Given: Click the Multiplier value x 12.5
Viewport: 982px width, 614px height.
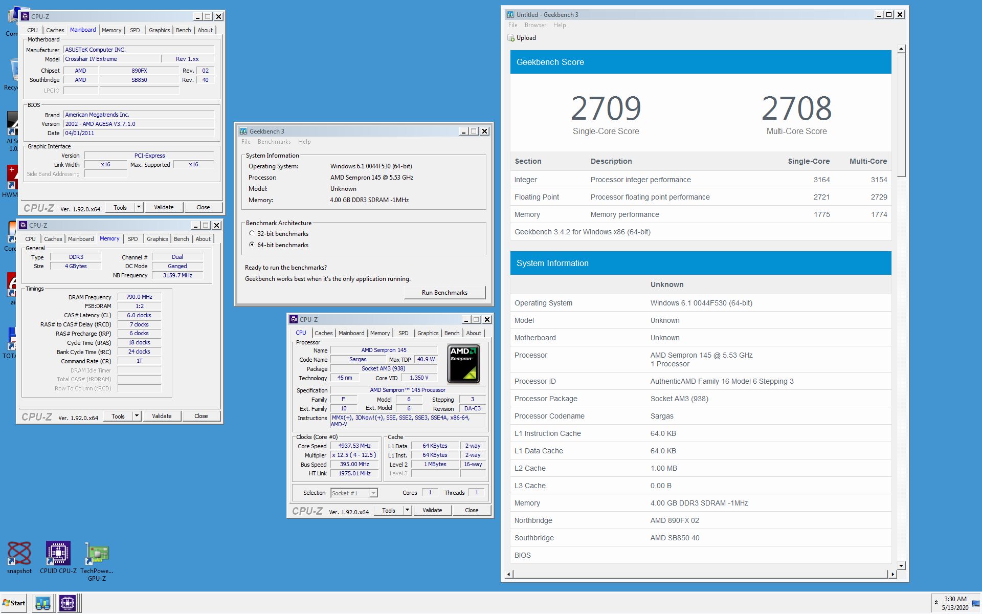Looking at the screenshot, I should (354, 455).
